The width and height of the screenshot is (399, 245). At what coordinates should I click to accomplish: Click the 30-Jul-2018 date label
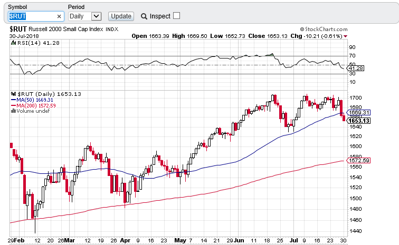[x=24, y=36]
